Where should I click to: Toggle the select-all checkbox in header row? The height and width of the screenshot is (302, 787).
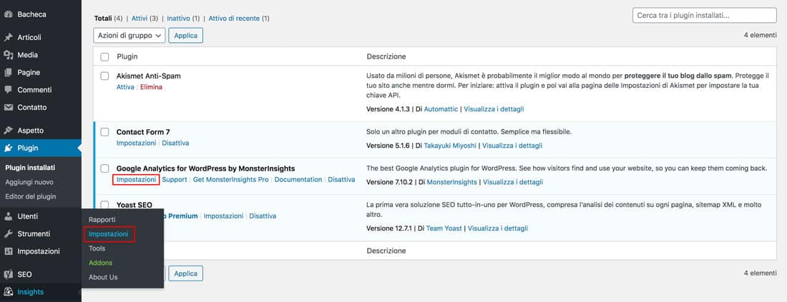point(104,57)
